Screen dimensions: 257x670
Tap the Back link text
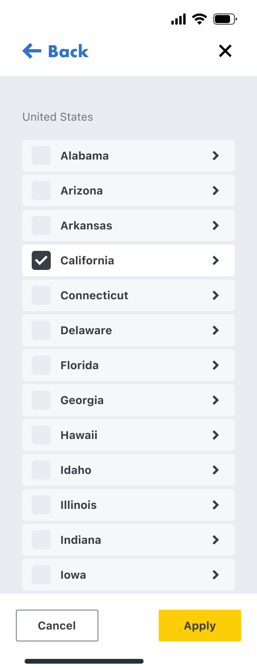click(x=68, y=51)
